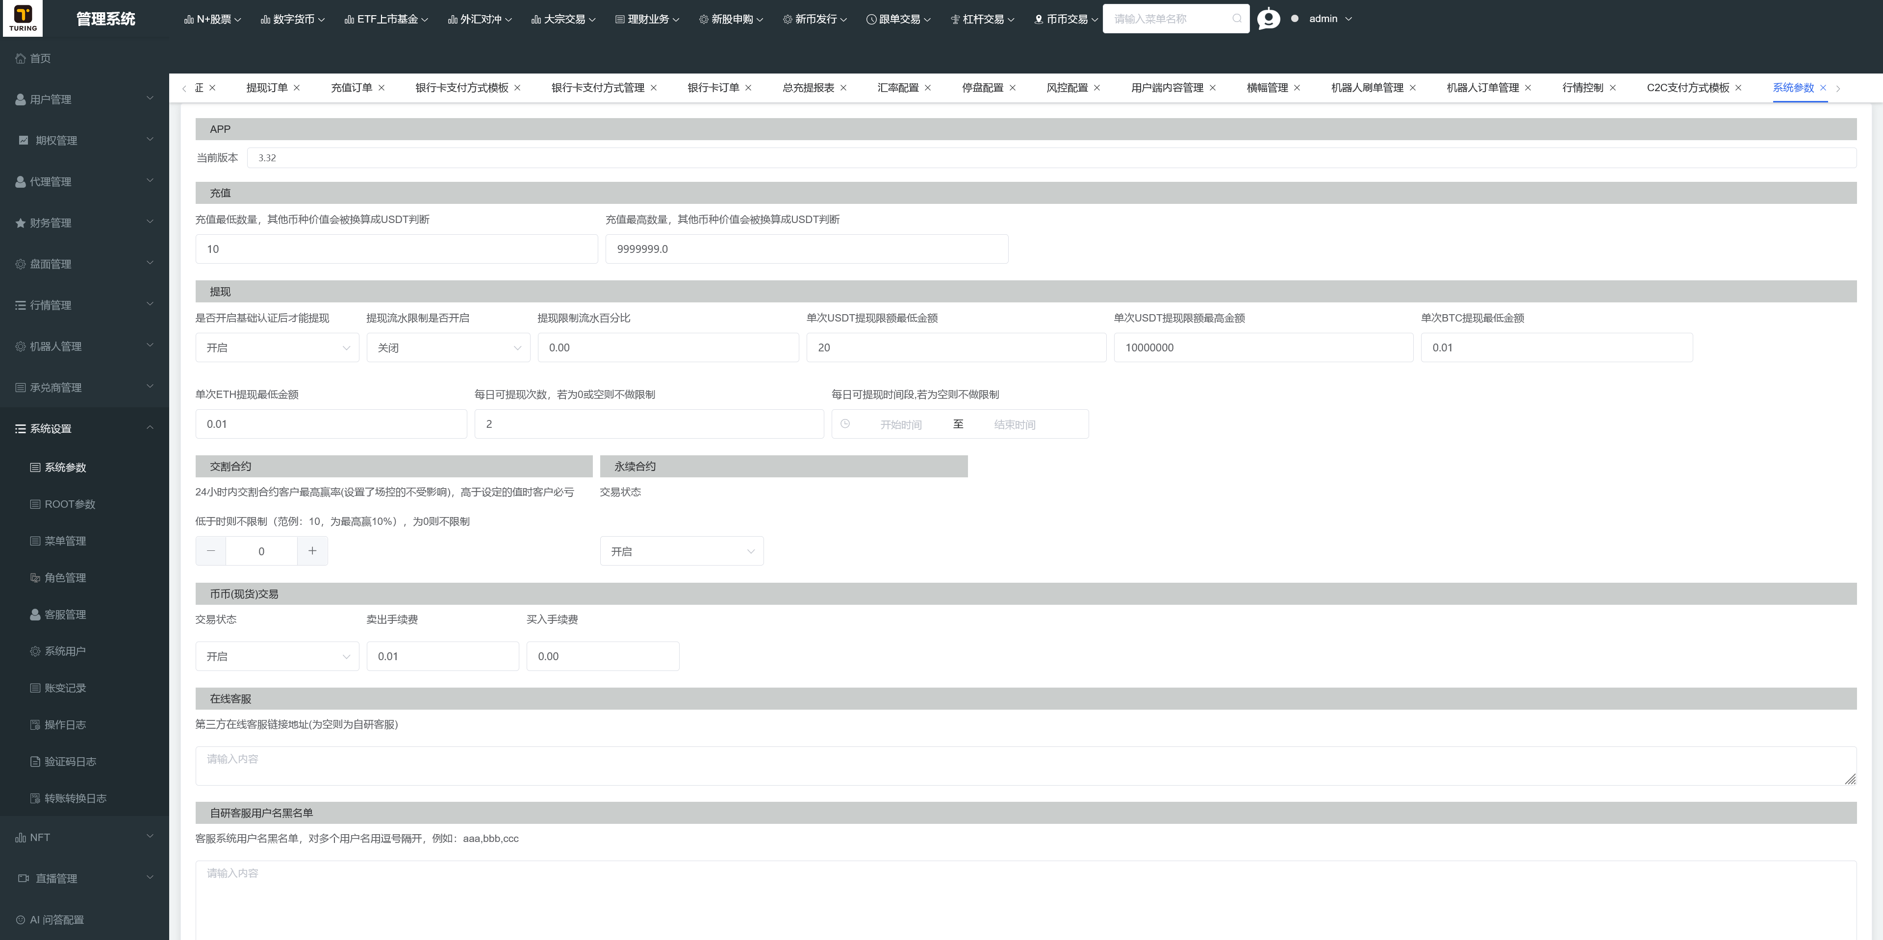Open the 理财业务 top menu
1883x940 pixels.
click(647, 19)
